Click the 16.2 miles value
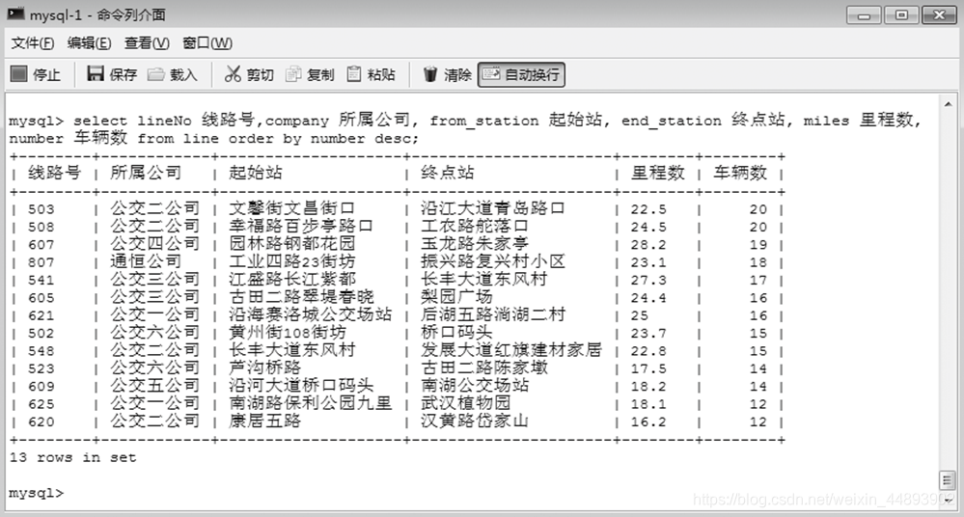The width and height of the screenshot is (964, 517). point(648,422)
